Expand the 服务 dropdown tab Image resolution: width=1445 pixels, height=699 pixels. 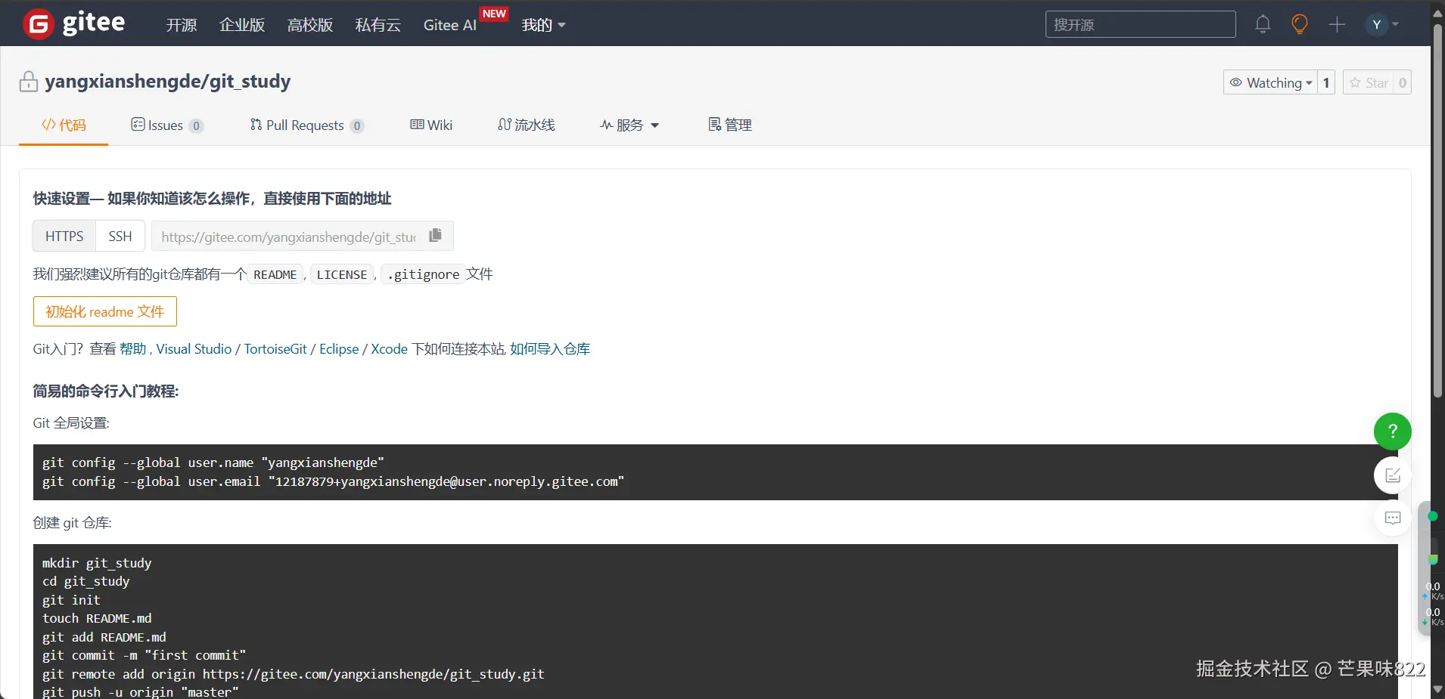click(x=629, y=125)
